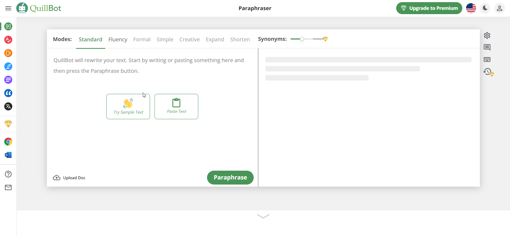This screenshot has height=236, width=510.
Task: Open the Plagiarism Checker sidebar icon
Action: (x=8, y=53)
